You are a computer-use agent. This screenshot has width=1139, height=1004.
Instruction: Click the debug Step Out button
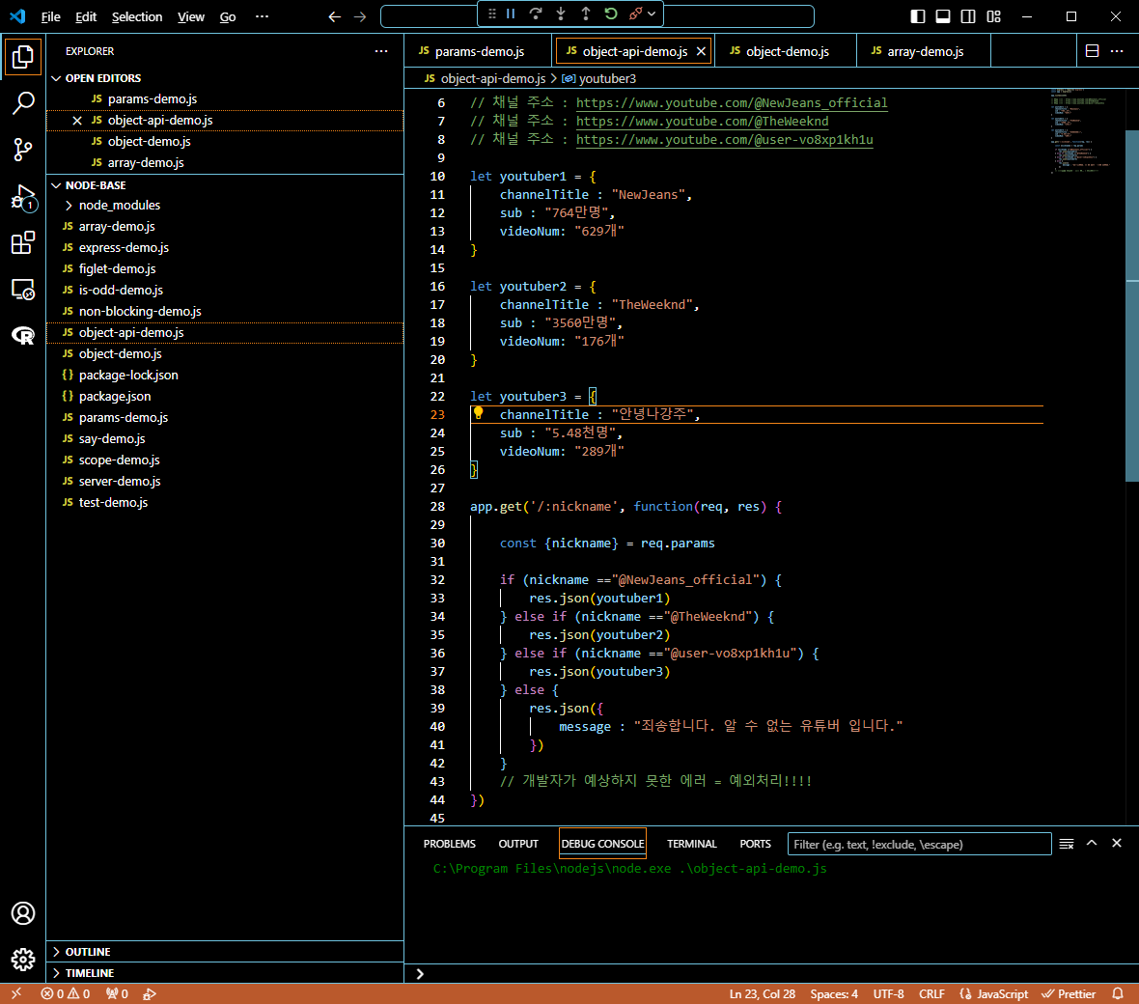586,14
